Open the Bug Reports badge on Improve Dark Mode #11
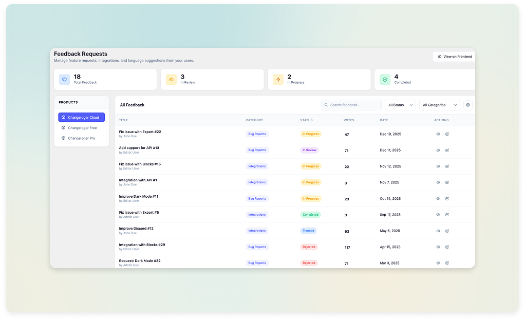This screenshot has height=320, width=525. point(257,198)
